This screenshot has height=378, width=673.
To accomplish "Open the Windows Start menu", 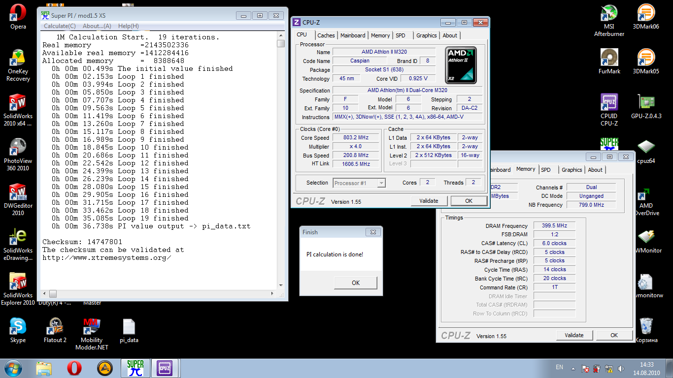I will (x=12, y=368).
